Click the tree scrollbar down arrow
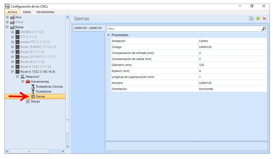The height and width of the screenshot is (159, 273). click(x=68, y=147)
